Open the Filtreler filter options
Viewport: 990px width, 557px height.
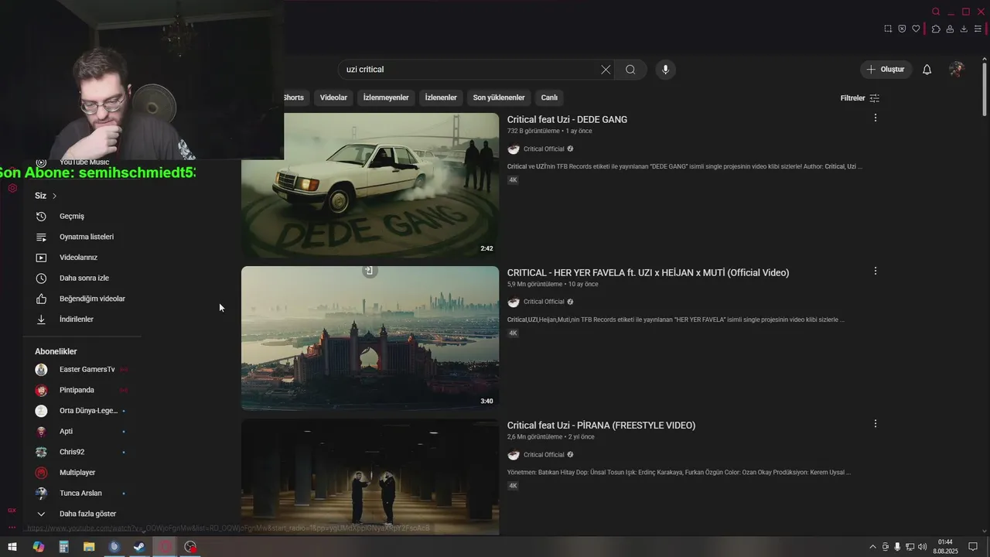click(x=860, y=98)
